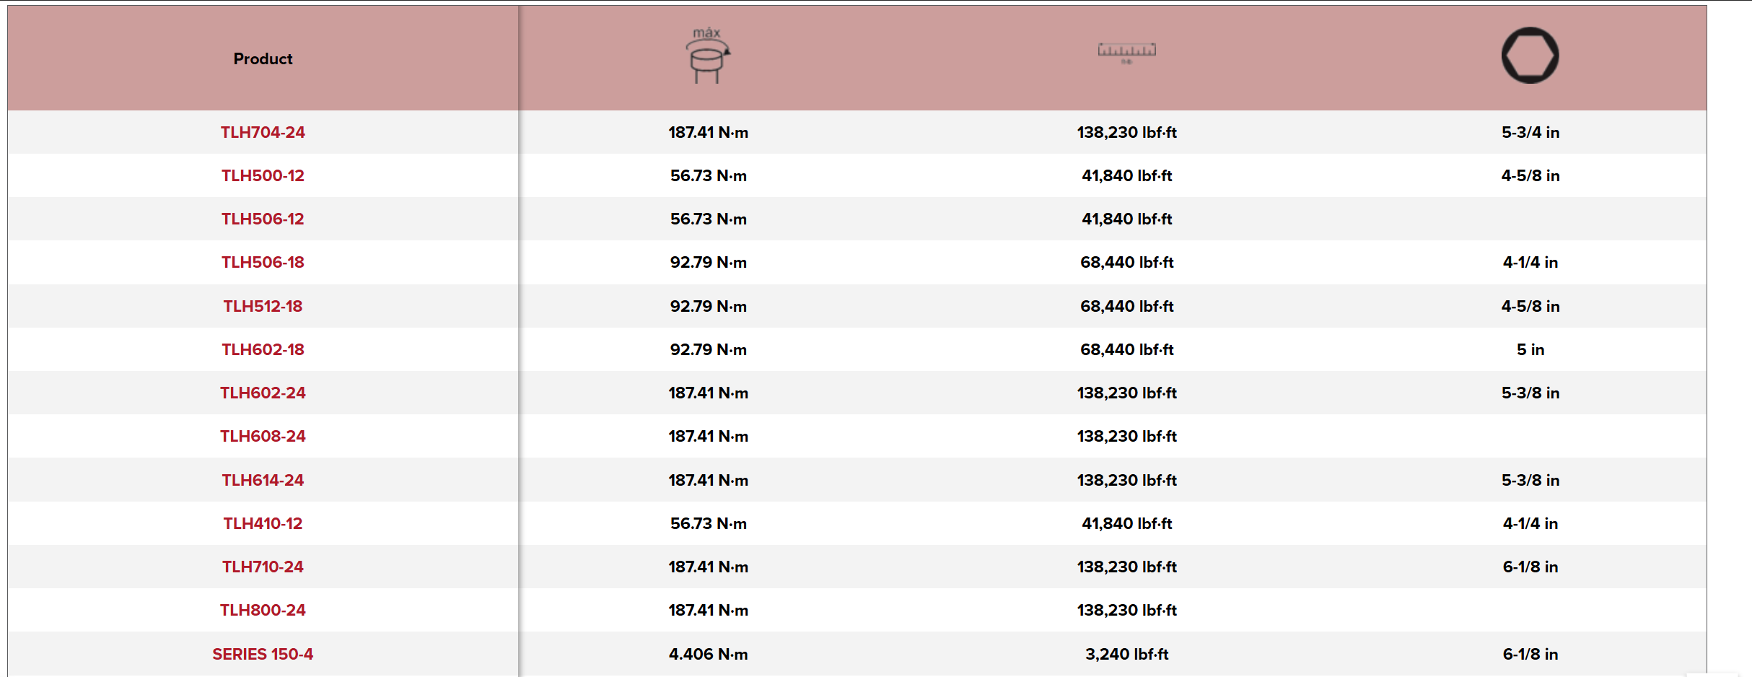Click the hexagon size column icon

[x=1530, y=56]
